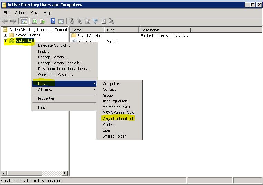263x185 pixels.
Task: Choose Help in the context menu
Action: click(64, 107)
